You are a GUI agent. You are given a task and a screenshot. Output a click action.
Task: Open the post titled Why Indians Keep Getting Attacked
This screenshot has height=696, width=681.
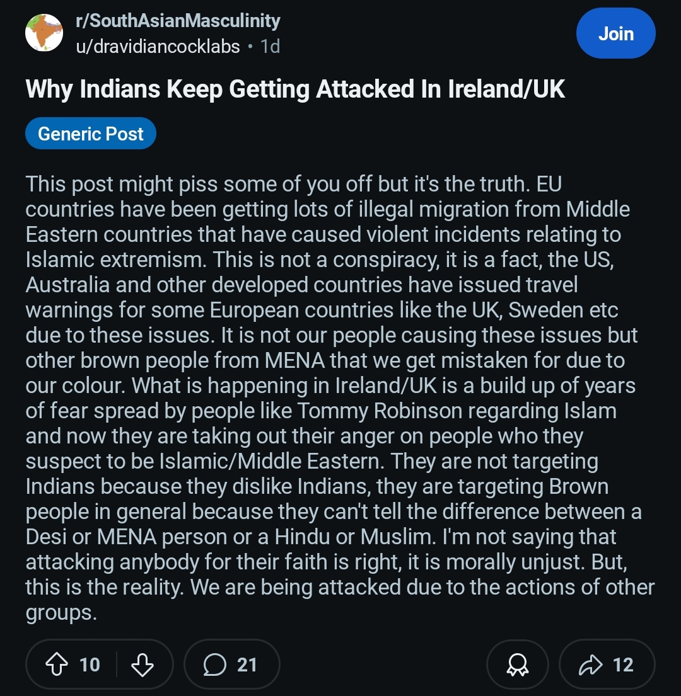point(295,89)
